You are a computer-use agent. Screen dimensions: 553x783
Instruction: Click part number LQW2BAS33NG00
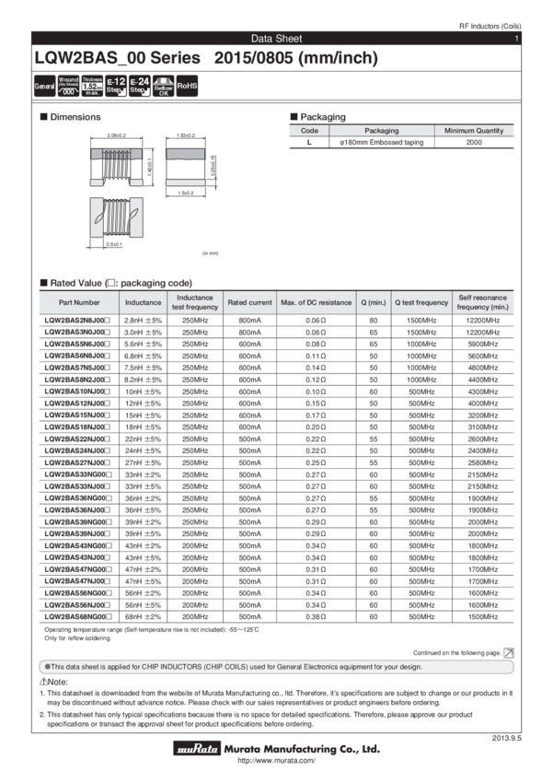[x=78, y=475]
